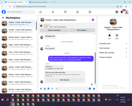Open a new browser tab
Viewport: 132px width, 106px height.
(x=55, y=2)
